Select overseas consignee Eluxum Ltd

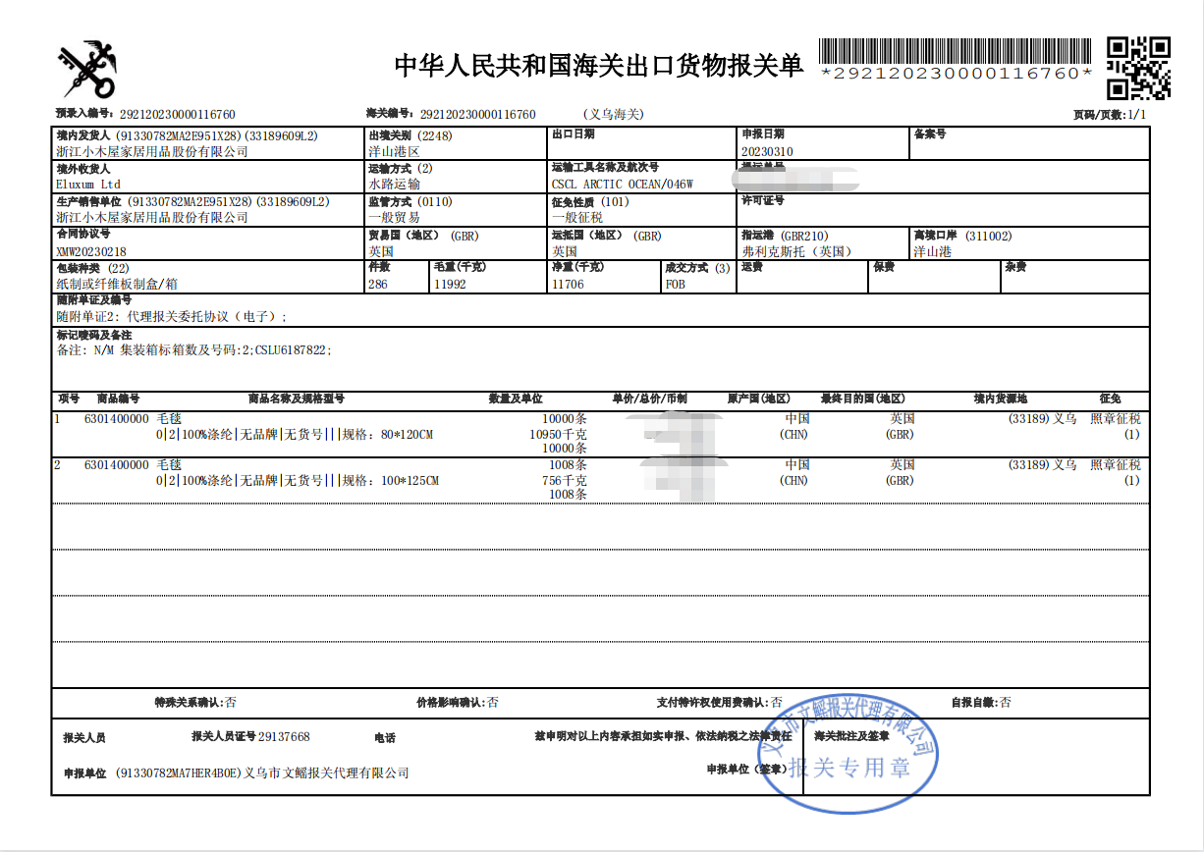click(x=88, y=185)
